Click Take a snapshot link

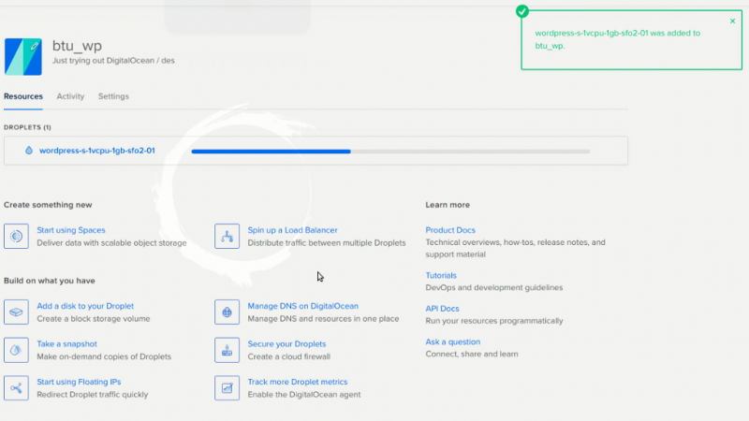(x=66, y=343)
